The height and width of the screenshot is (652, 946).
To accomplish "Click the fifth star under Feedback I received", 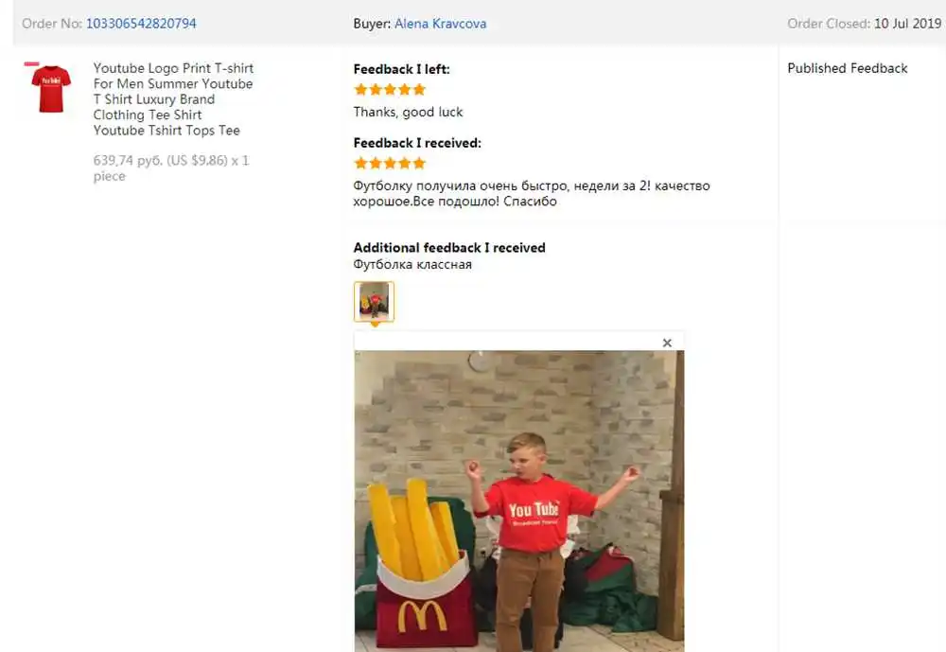I will point(419,163).
